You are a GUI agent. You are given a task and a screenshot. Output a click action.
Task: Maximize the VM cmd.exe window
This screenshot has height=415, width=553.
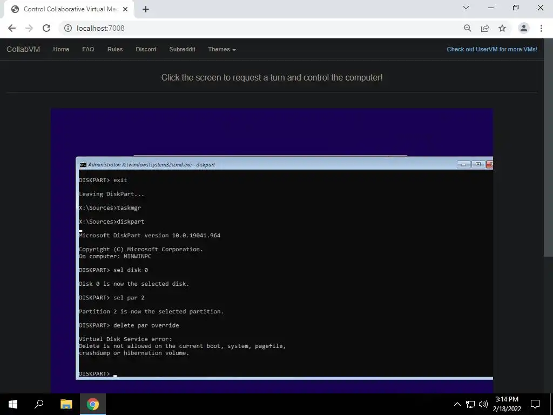(x=478, y=164)
